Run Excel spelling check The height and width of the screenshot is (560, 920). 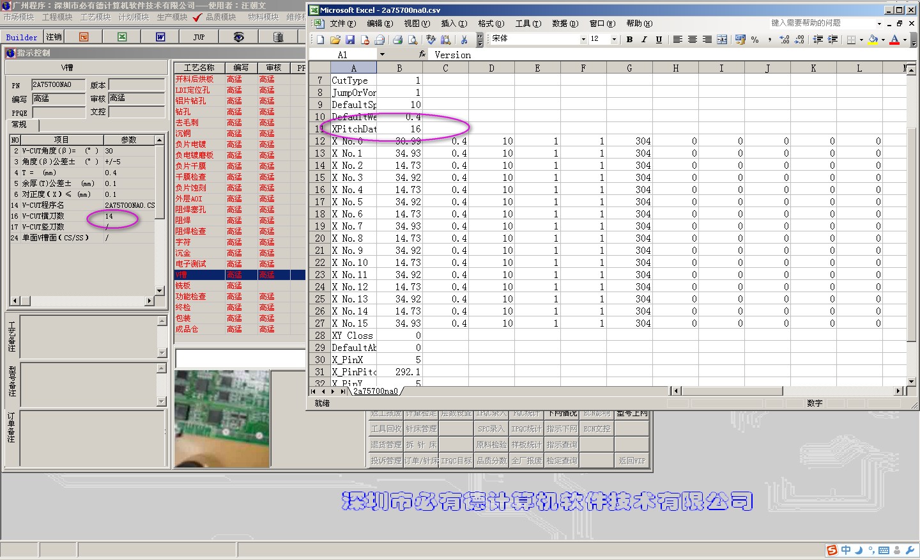431,40
